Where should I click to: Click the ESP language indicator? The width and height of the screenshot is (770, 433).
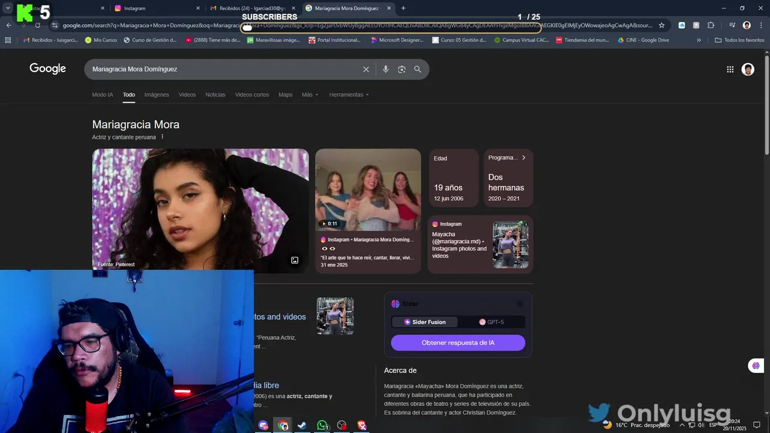click(x=713, y=425)
